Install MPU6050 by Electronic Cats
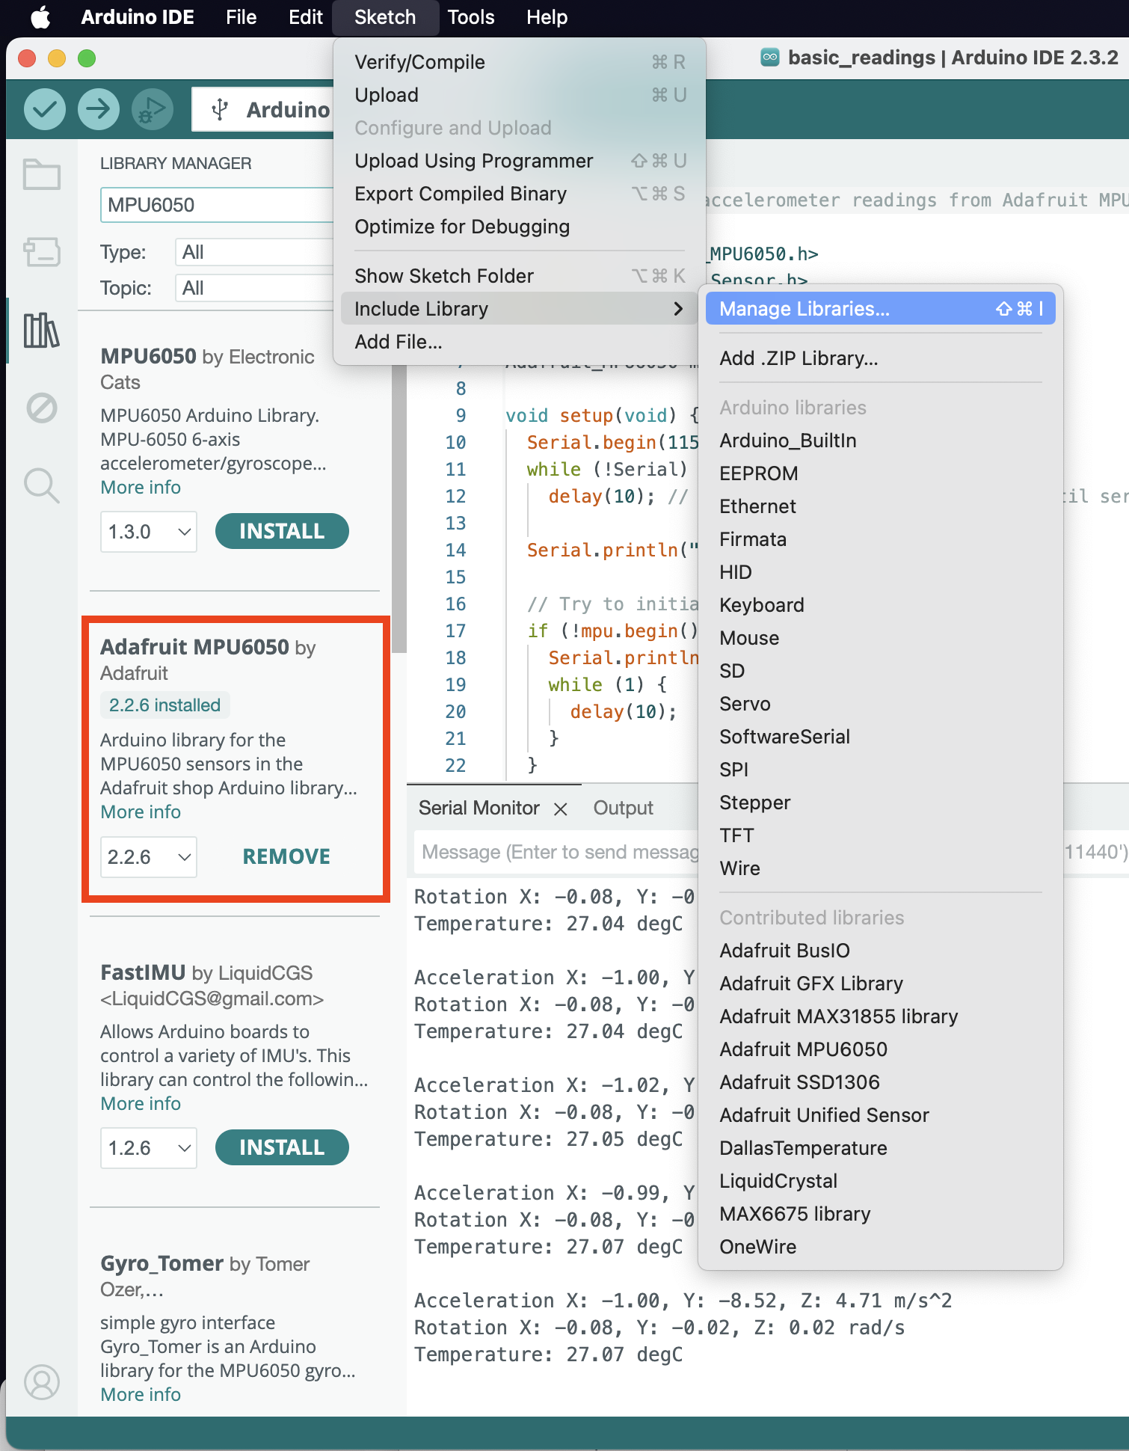1129x1451 pixels. [282, 531]
